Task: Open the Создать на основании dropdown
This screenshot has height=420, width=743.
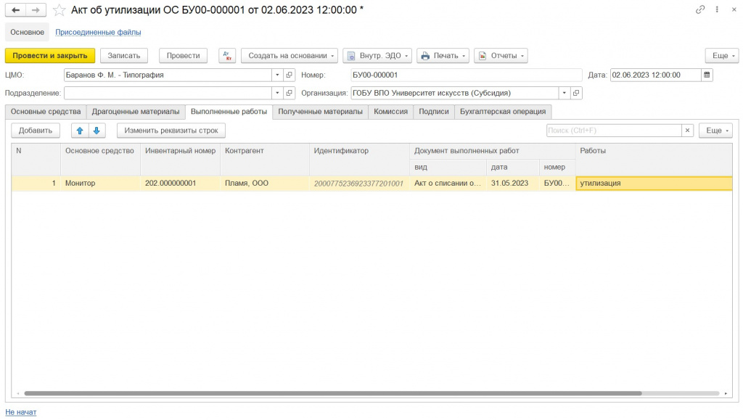Action: coord(290,55)
